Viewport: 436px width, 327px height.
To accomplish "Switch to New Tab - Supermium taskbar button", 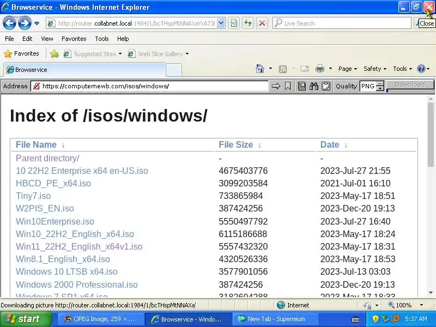I will 274,319.
